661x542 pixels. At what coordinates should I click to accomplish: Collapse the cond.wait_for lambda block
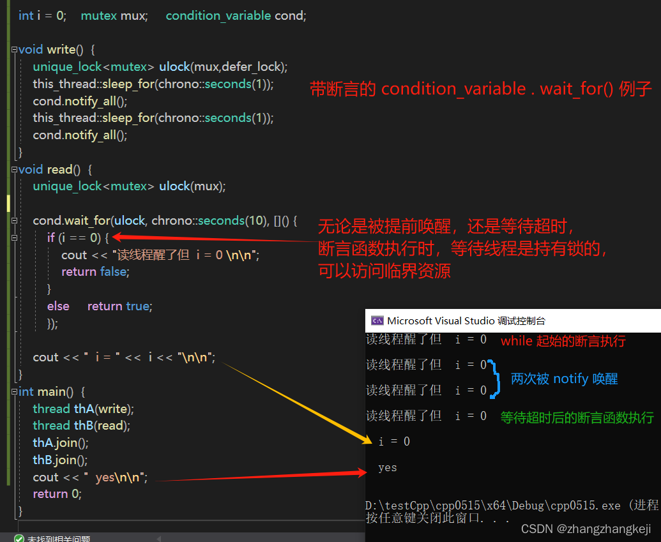[x=14, y=220]
